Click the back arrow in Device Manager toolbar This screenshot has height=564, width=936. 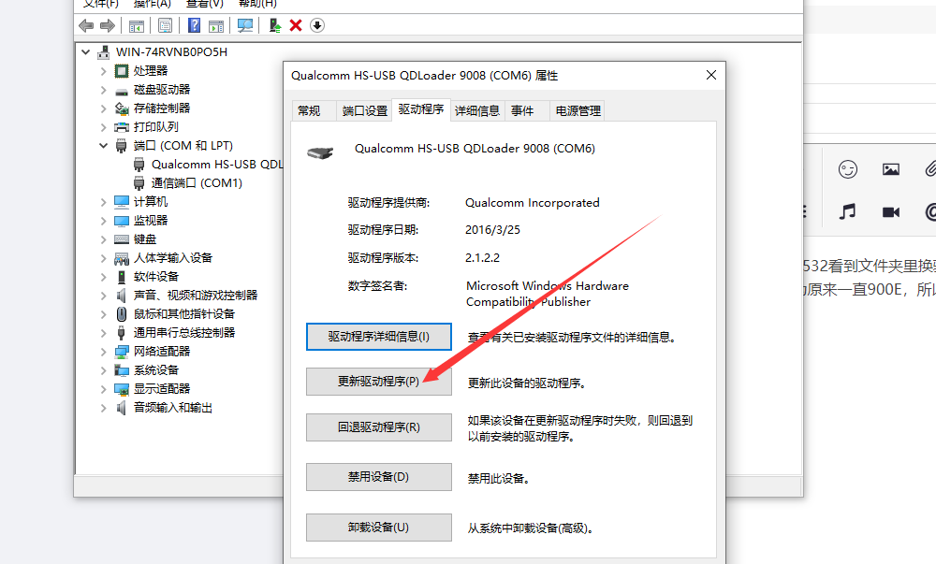click(x=85, y=25)
